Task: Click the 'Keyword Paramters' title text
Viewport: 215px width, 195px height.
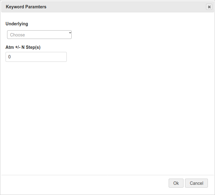Action: 26,7
